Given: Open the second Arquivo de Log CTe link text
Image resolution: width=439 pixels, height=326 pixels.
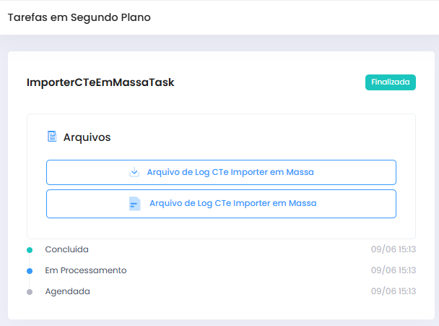Looking at the screenshot, I should (232, 204).
